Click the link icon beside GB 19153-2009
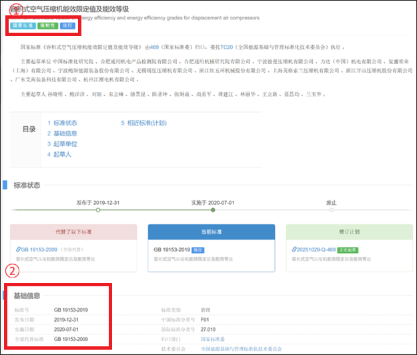This screenshot has height=355, width=417. pos(21,249)
